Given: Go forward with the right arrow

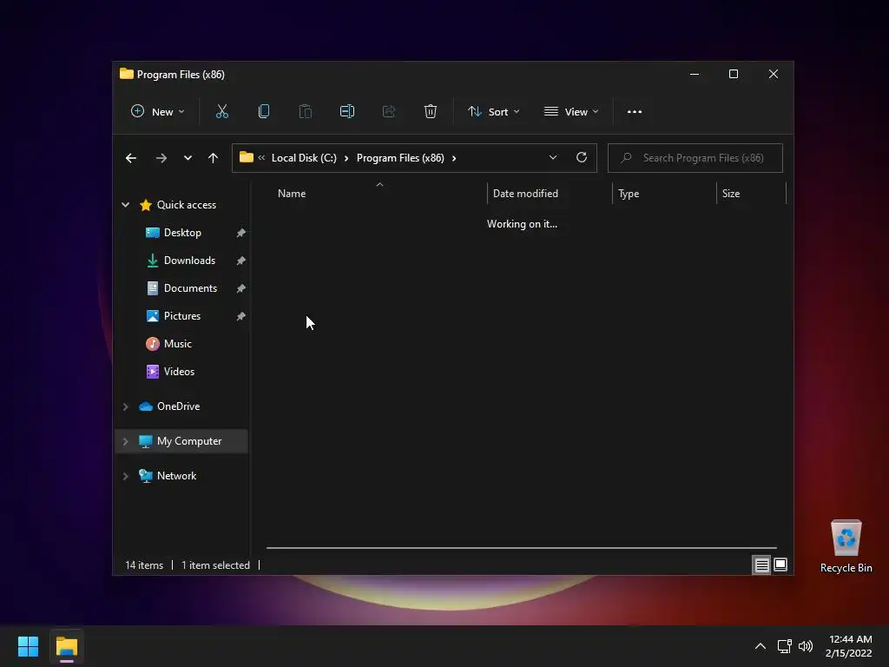Looking at the screenshot, I should [161, 158].
